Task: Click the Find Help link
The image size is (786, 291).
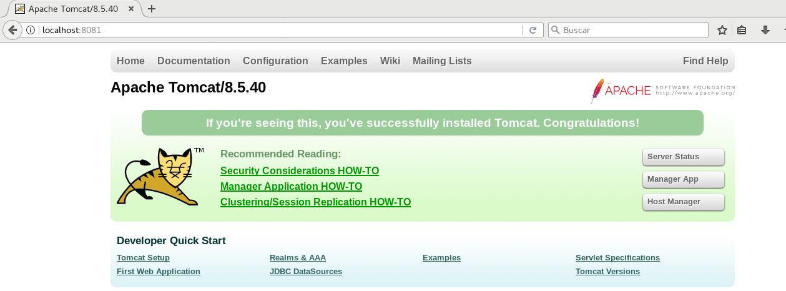Action: pyautogui.click(x=705, y=61)
